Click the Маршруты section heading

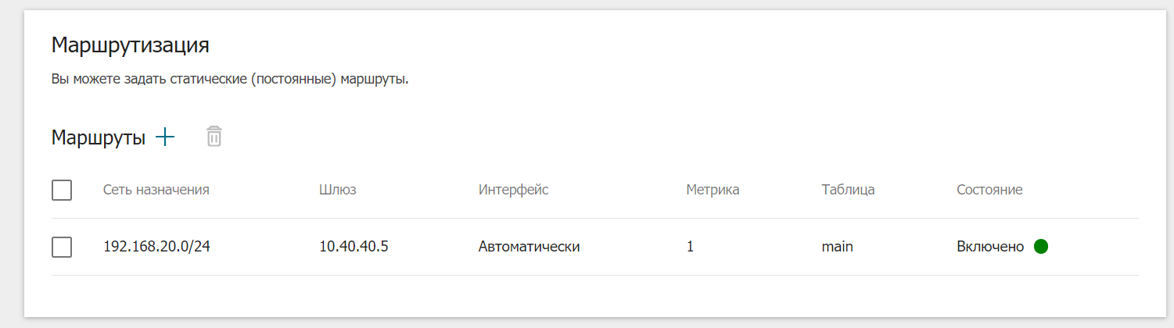click(99, 138)
